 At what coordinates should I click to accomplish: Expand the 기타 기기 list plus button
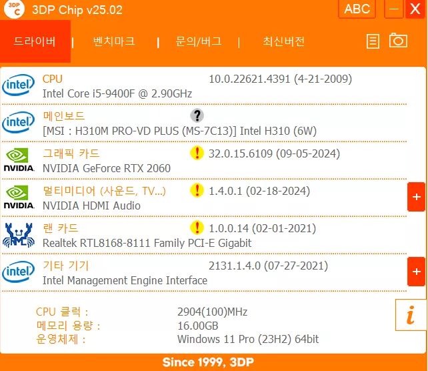[x=416, y=272]
